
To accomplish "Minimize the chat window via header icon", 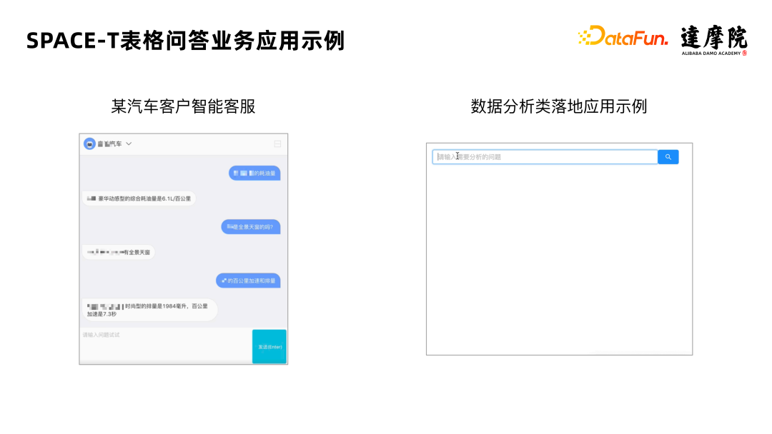I will [x=277, y=144].
